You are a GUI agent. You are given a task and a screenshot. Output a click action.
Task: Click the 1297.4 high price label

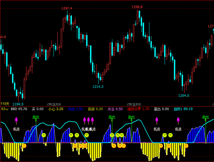pos(67,9)
